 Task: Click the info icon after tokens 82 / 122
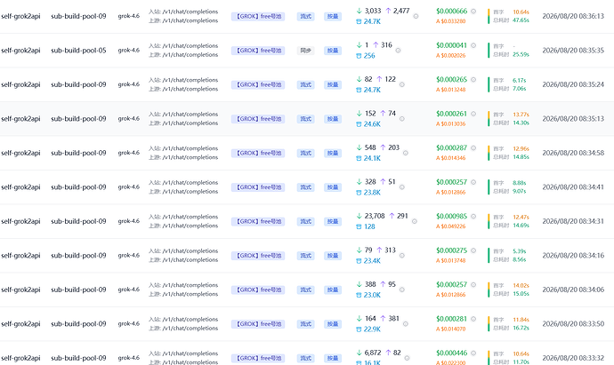tap(401, 84)
